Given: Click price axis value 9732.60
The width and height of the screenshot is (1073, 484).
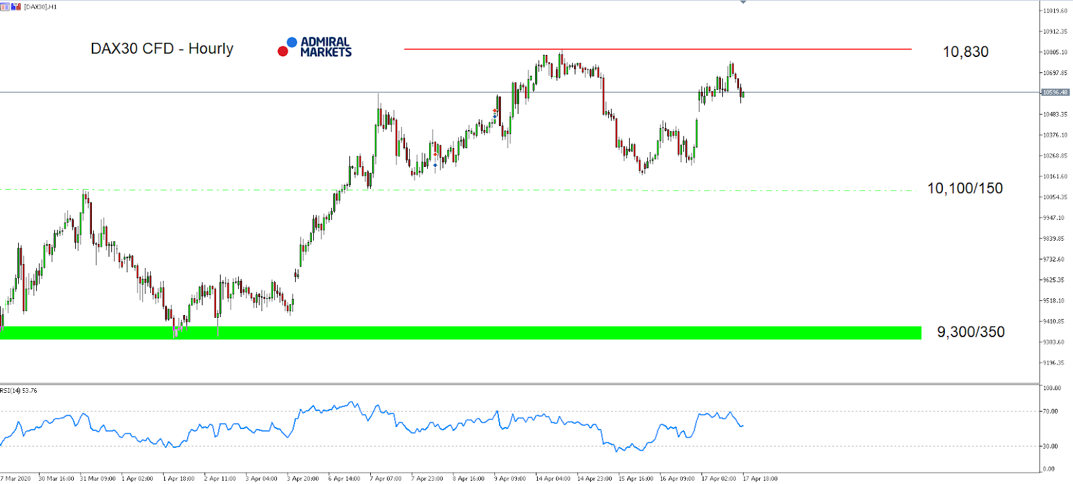Looking at the screenshot, I should coord(1054,259).
